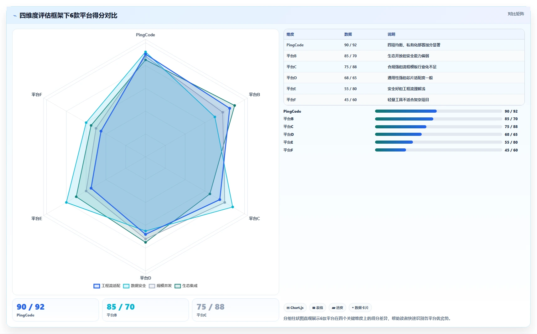Click 45 / 60 right of the progress bar
Screen dimensions: 537x334
tap(511, 150)
